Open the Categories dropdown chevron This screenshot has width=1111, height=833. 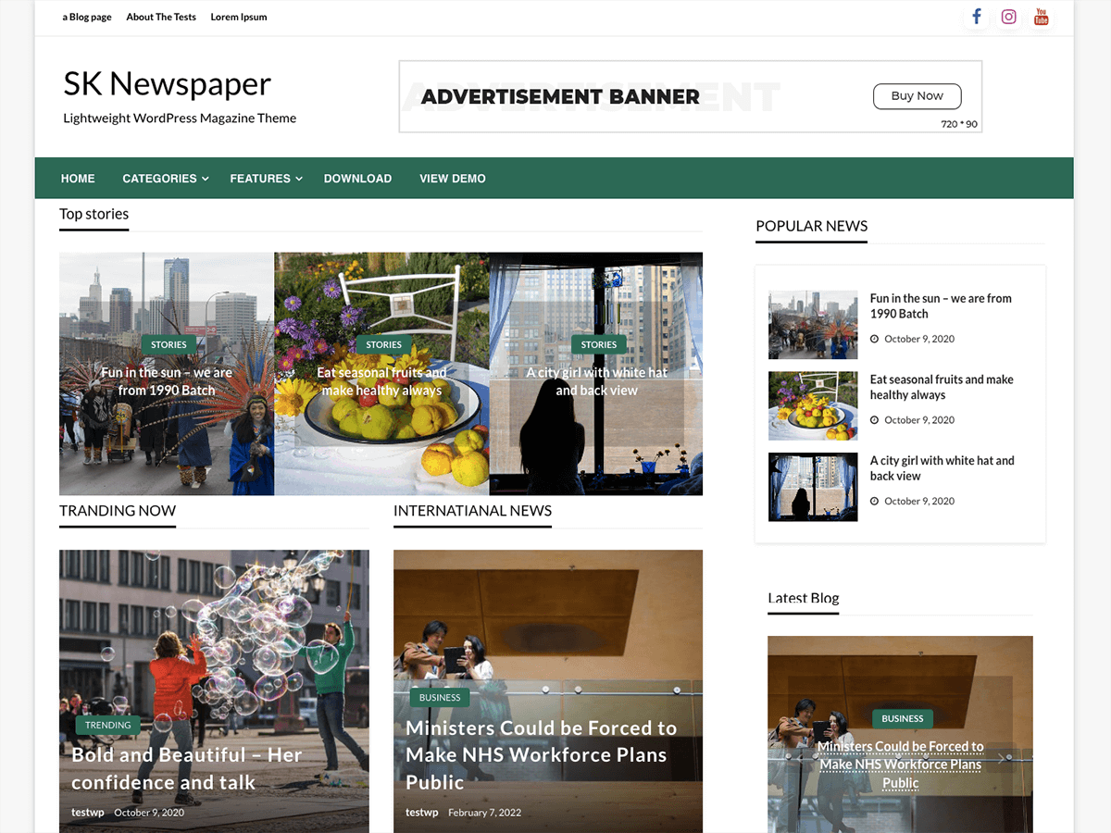pyautogui.click(x=204, y=179)
